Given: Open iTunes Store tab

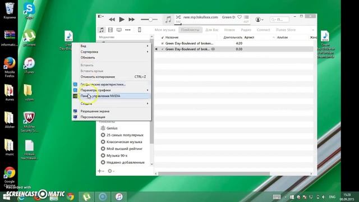Looking at the screenshot, I should (286, 30).
